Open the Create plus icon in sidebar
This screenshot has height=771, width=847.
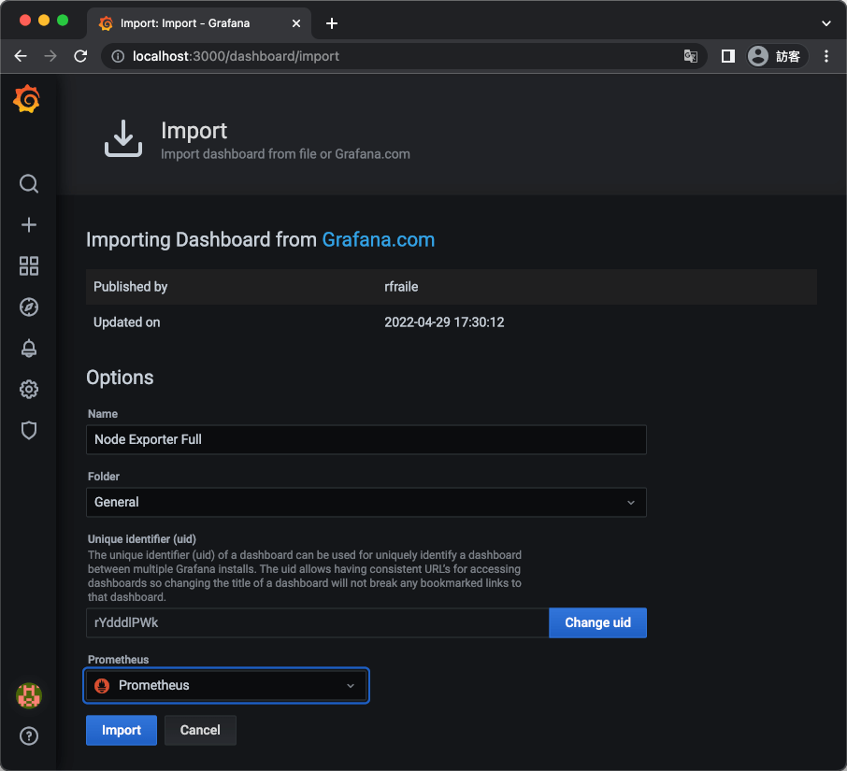tap(29, 224)
